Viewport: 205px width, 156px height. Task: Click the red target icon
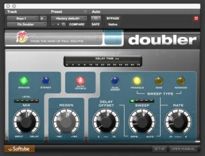click(x=196, y=18)
